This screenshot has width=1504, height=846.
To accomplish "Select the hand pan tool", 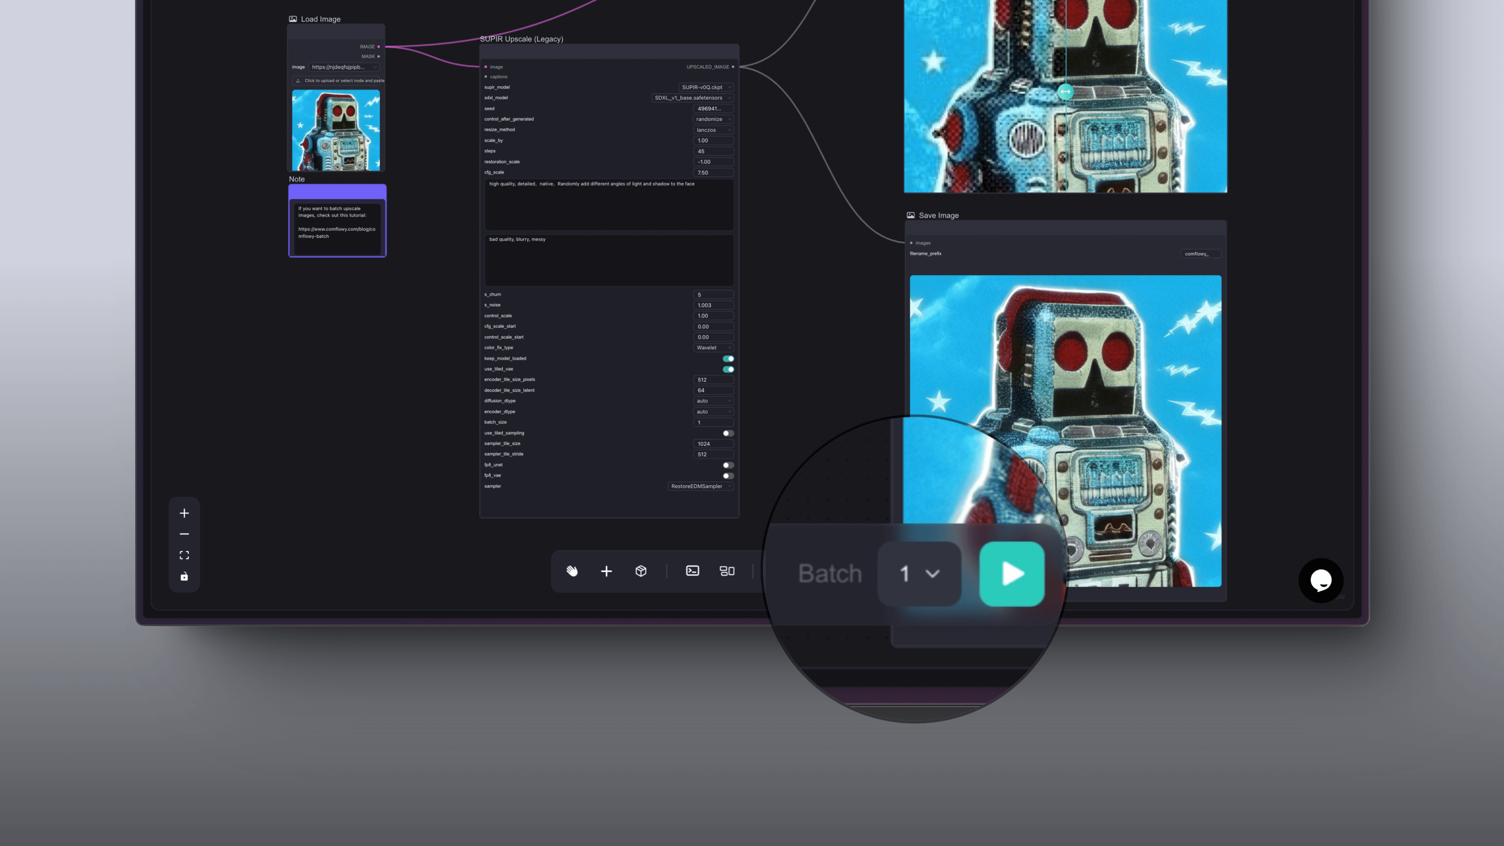I will click(x=572, y=571).
